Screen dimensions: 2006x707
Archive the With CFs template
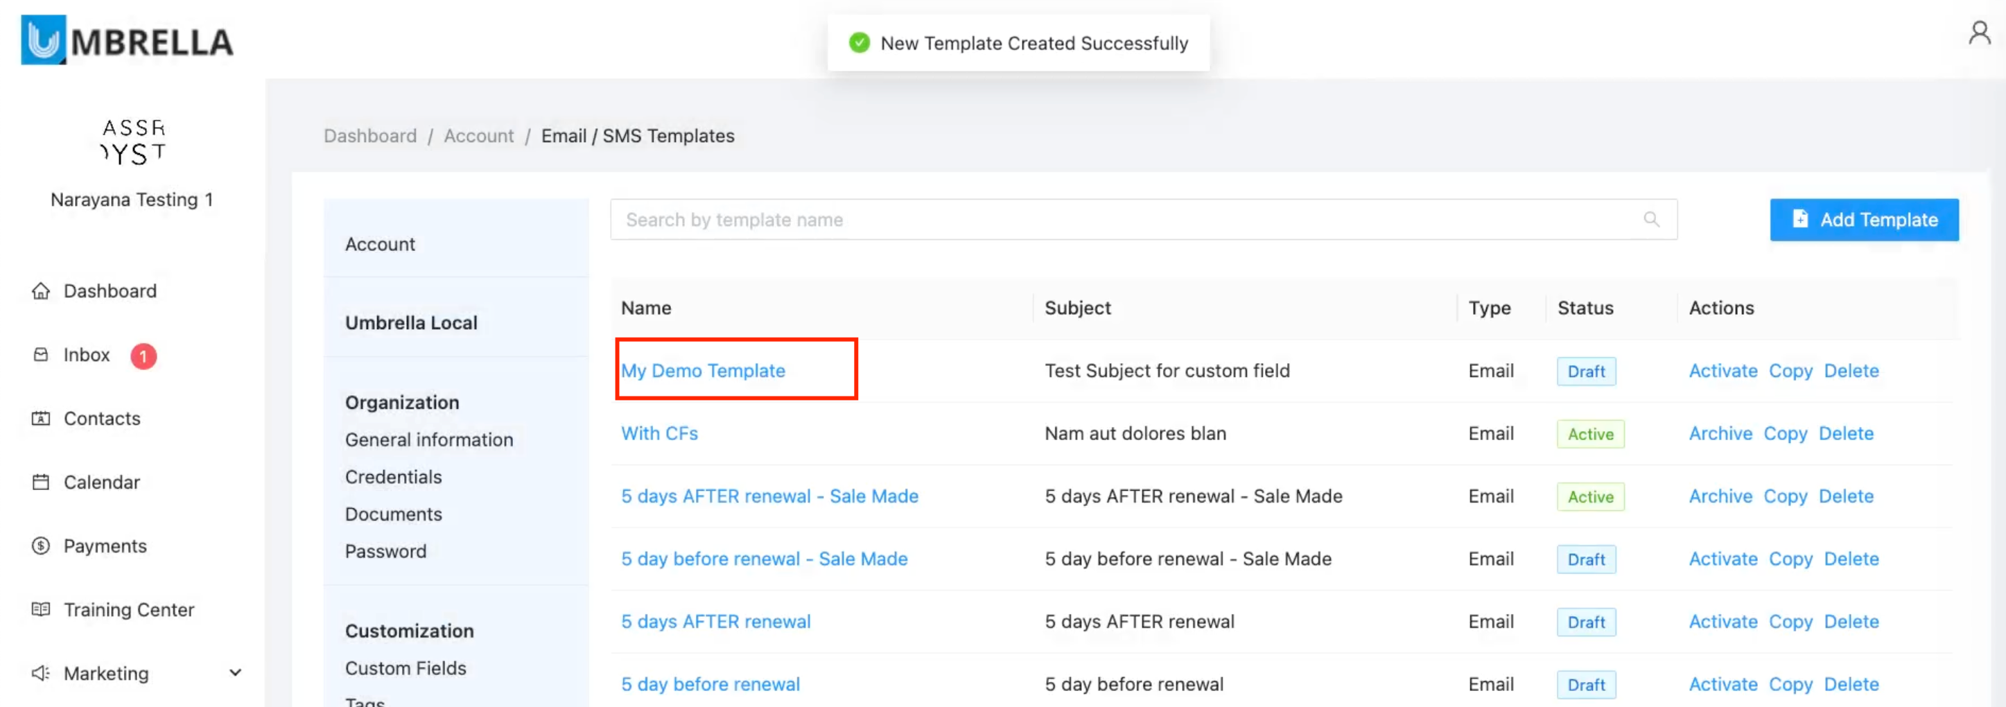pyautogui.click(x=1720, y=434)
